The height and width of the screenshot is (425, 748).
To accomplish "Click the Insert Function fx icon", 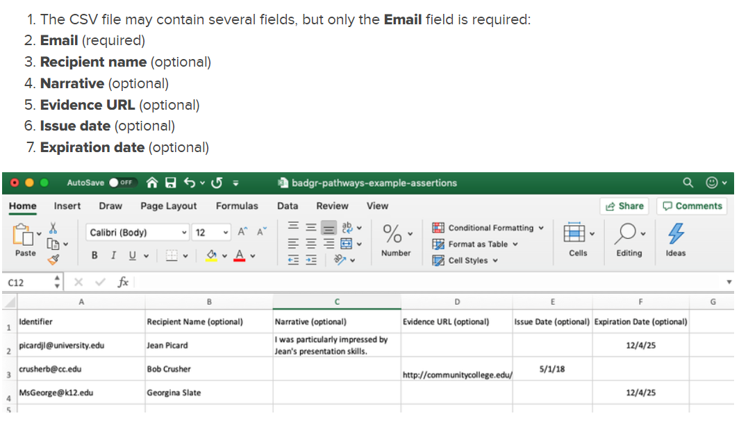I will coord(123,282).
